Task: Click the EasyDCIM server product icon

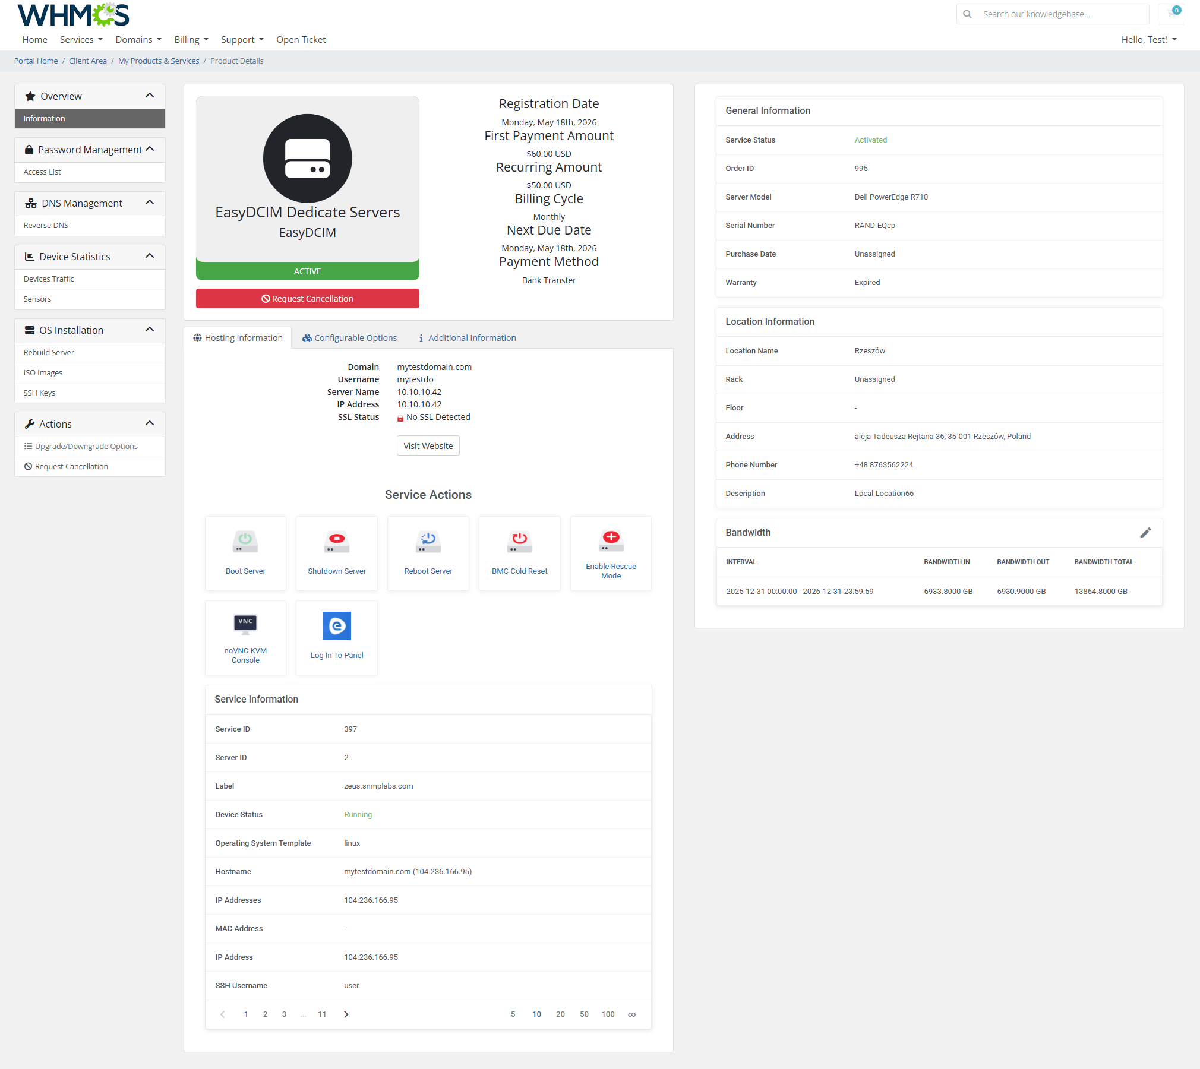Action: click(308, 159)
